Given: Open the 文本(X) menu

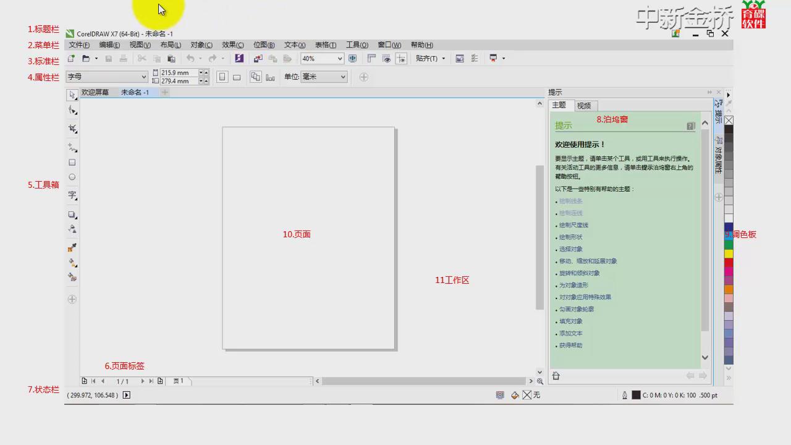Looking at the screenshot, I should (x=295, y=45).
